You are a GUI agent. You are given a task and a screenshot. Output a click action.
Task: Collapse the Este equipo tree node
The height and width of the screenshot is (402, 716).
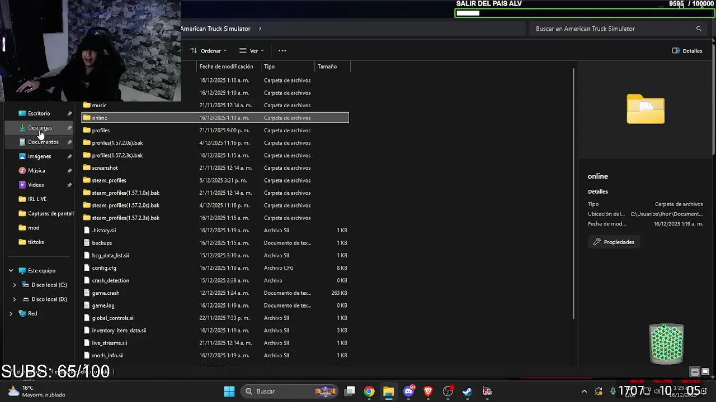click(x=11, y=271)
